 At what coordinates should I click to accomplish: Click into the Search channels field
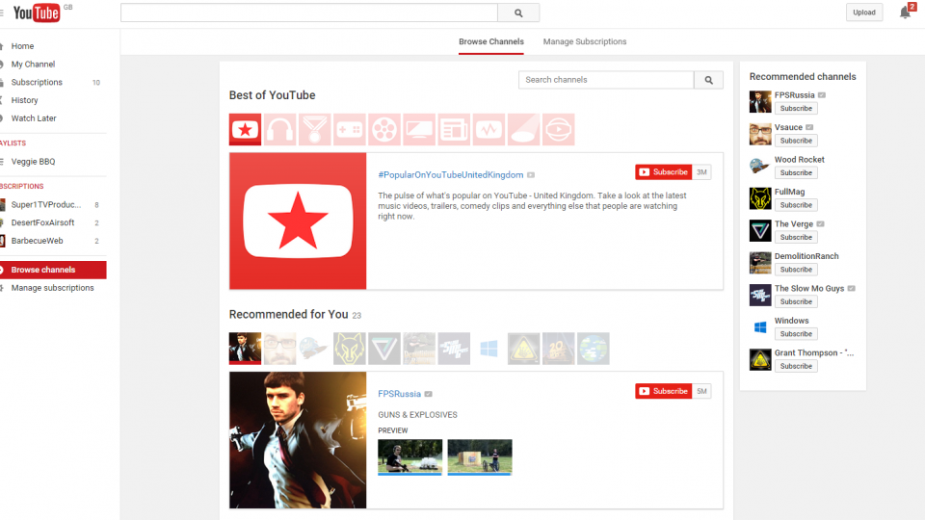606,80
